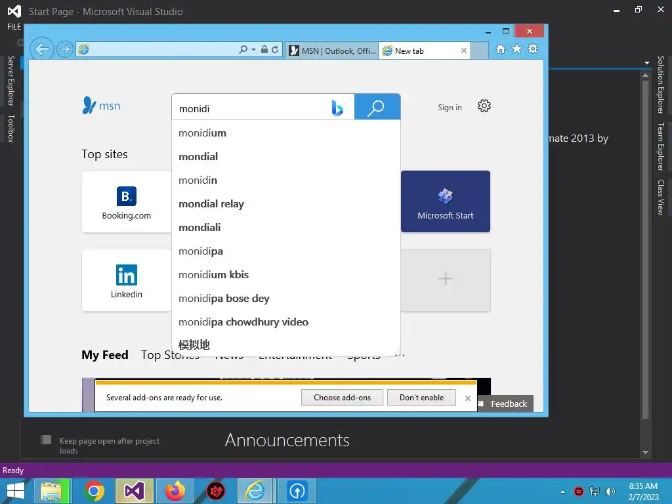Viewport: 672px width, 504px height.
Task: Click the security lock icon in address bar
Action: coord(264,50)
